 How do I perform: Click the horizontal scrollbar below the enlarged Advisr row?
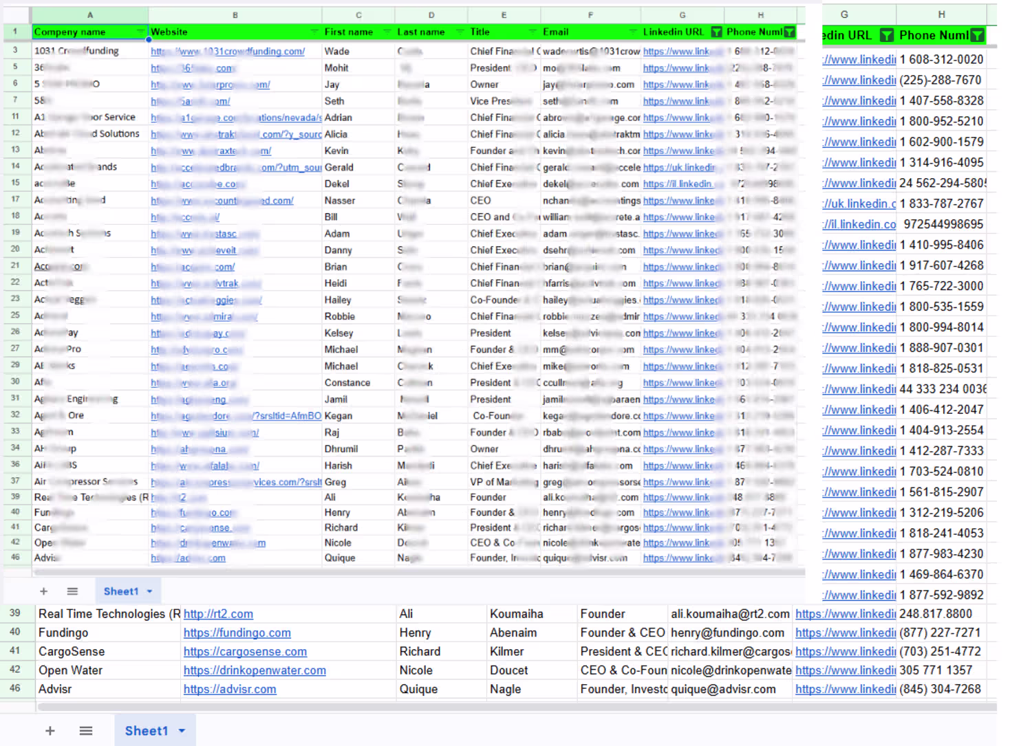point(516,707)
